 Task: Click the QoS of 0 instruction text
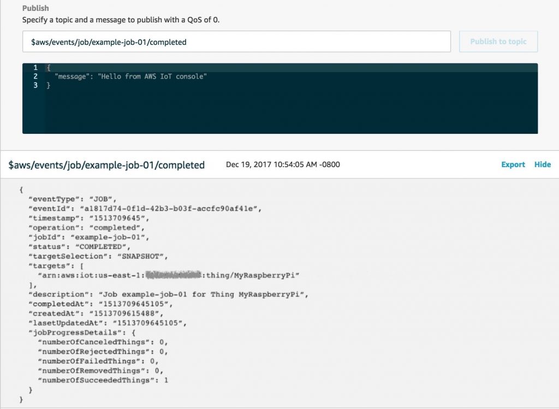121,20
